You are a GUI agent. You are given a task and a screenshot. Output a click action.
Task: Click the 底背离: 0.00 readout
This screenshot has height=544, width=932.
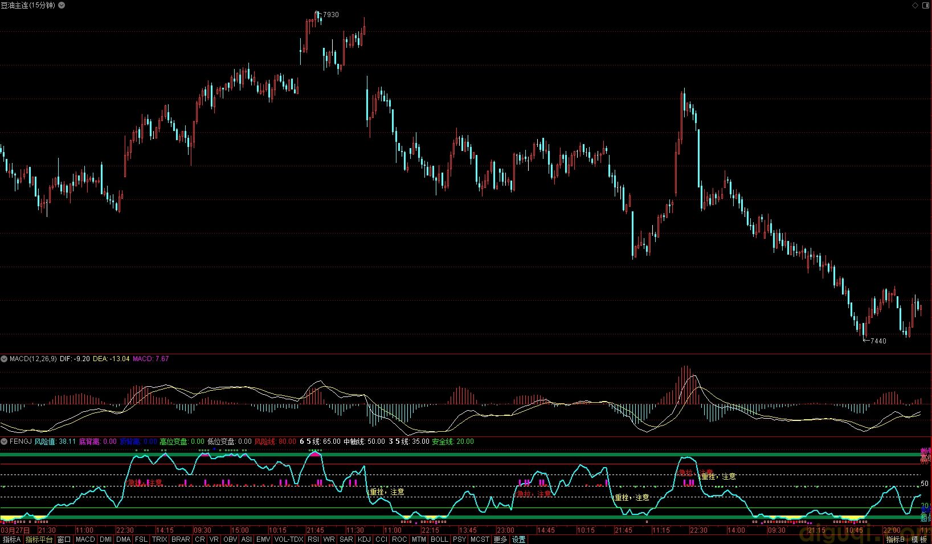(x=97, y=441)
